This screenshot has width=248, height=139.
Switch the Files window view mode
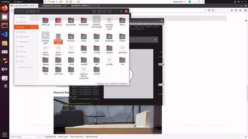pos(100,11)
